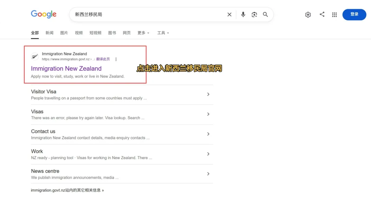Submit search with magnifying glass icon

pos(266,14)
